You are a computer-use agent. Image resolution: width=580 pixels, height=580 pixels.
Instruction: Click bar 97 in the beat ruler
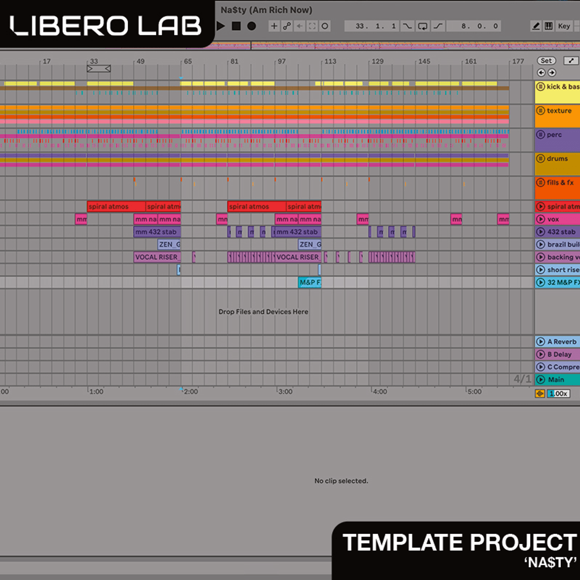282,61
